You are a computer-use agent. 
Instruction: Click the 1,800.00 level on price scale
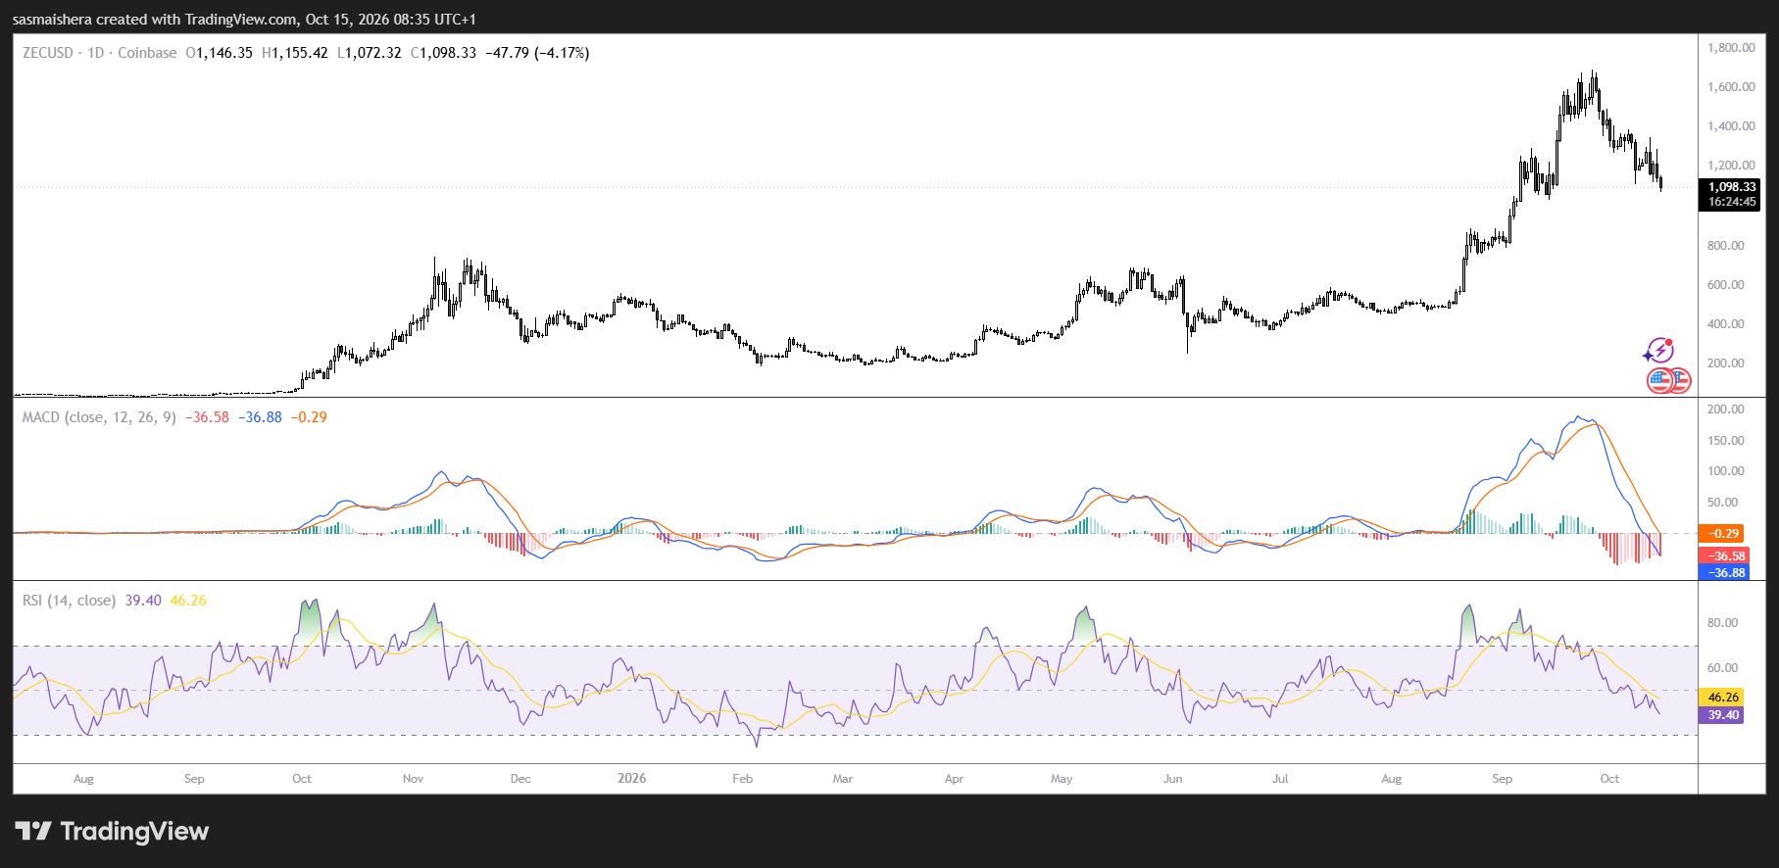(1731, 48)
